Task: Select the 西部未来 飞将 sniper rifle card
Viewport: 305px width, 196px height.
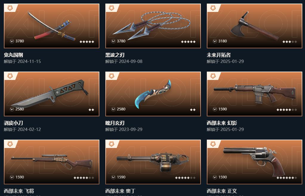Action: click(x=52, y=162)
